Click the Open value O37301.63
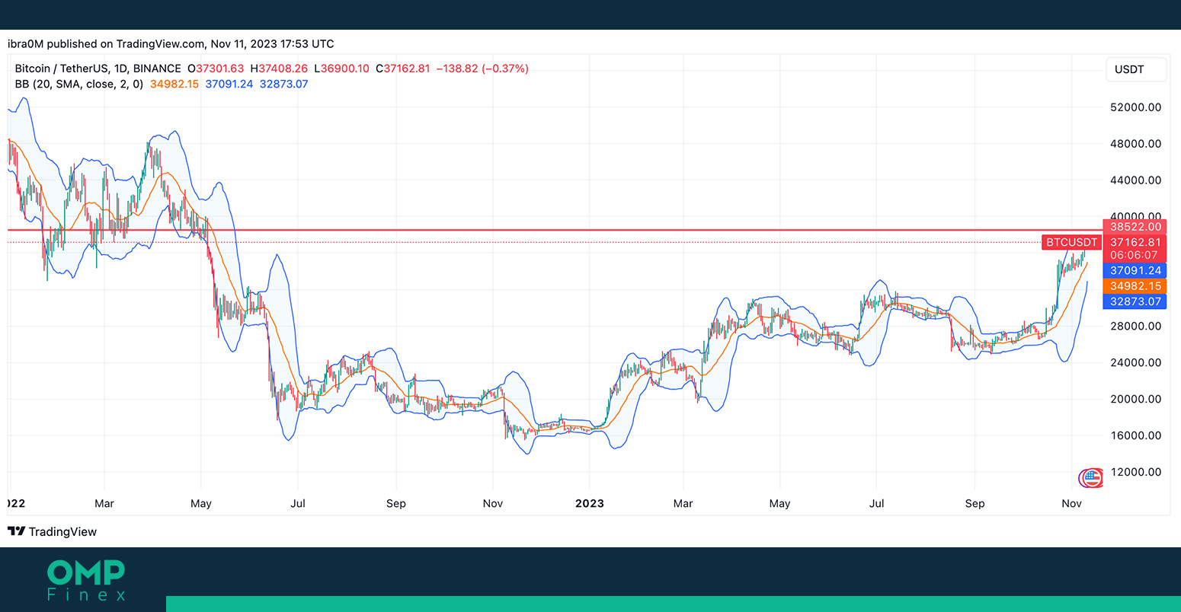Screen dimensions: 1181x612 pos(216,69)
